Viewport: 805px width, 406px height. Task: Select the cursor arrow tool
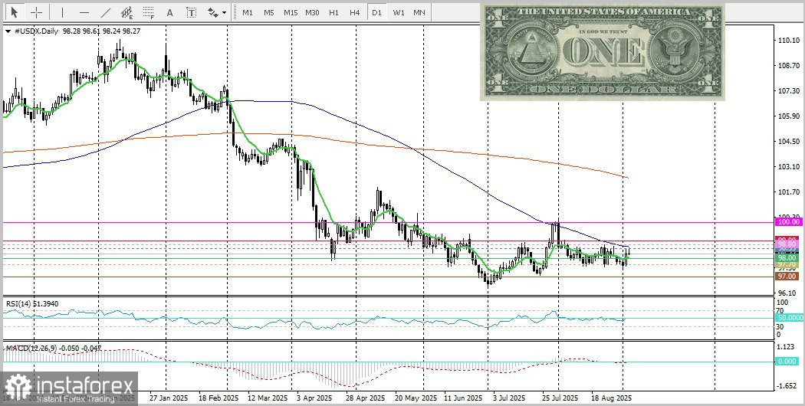(15, 11)
